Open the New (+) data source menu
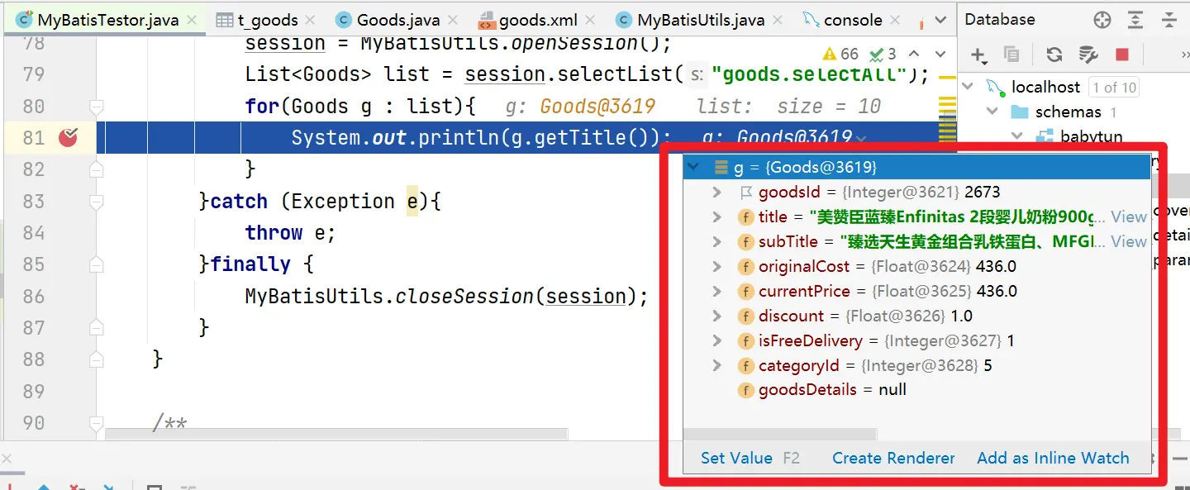This screenshot has width=1190, height=490. [x=978, y=55]
